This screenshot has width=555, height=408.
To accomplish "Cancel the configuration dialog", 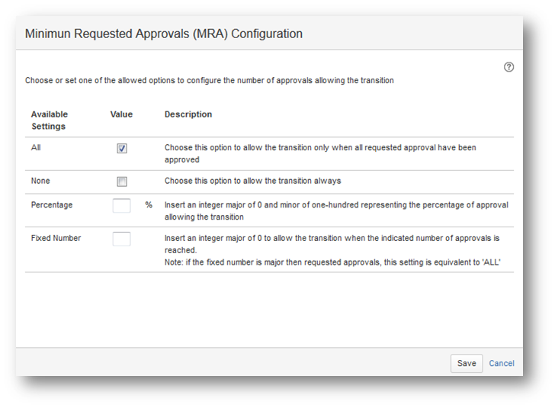I will click(501, 364).
